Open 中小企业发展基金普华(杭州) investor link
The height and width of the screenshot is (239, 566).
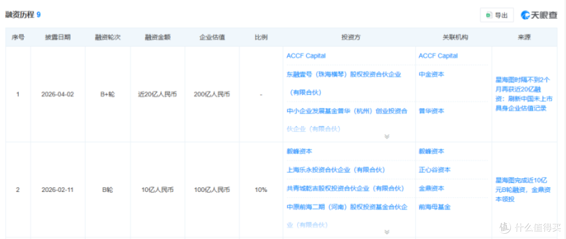pyautogui.click(x=346, y=120)
